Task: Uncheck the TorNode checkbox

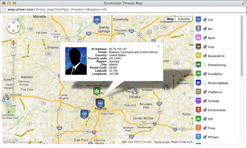Action: (205, 101)
